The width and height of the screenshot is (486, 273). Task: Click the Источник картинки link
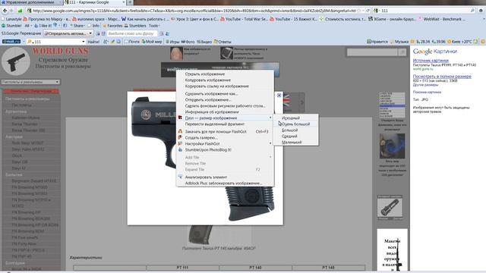coord(431,61)
